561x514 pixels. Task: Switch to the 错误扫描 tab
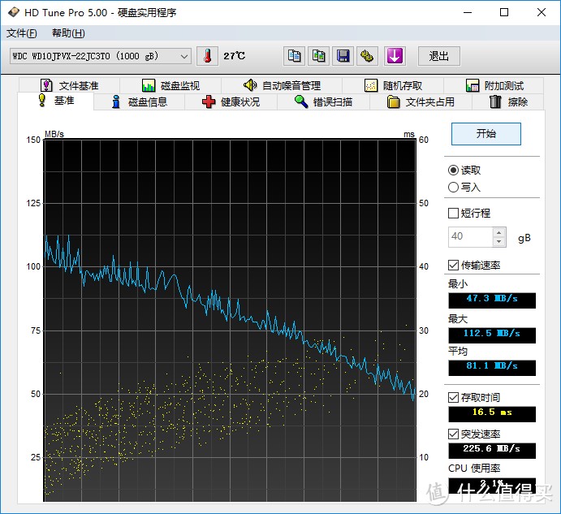[323, 102]
